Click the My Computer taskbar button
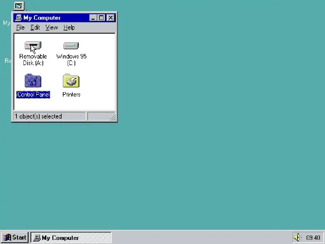Screen dimensions: 325x244 point(71,238)
